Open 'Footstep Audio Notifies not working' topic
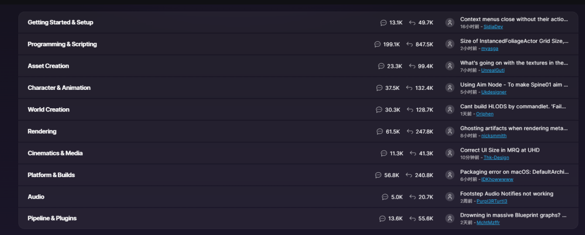Screen dimensions: 585x235 click(x=506, y=194)
